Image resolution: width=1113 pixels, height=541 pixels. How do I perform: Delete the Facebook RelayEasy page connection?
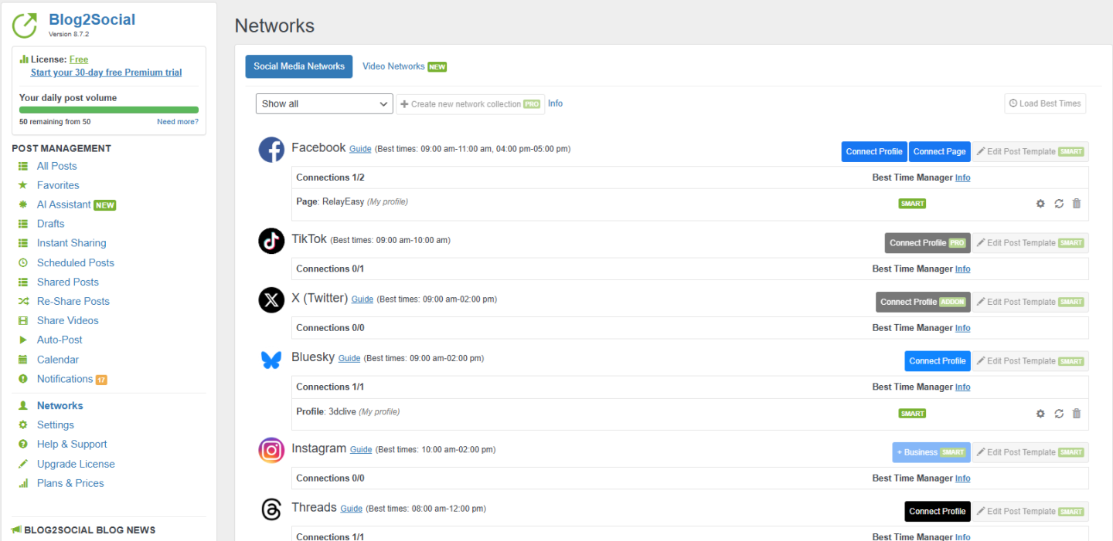(x=1077, y=204)
